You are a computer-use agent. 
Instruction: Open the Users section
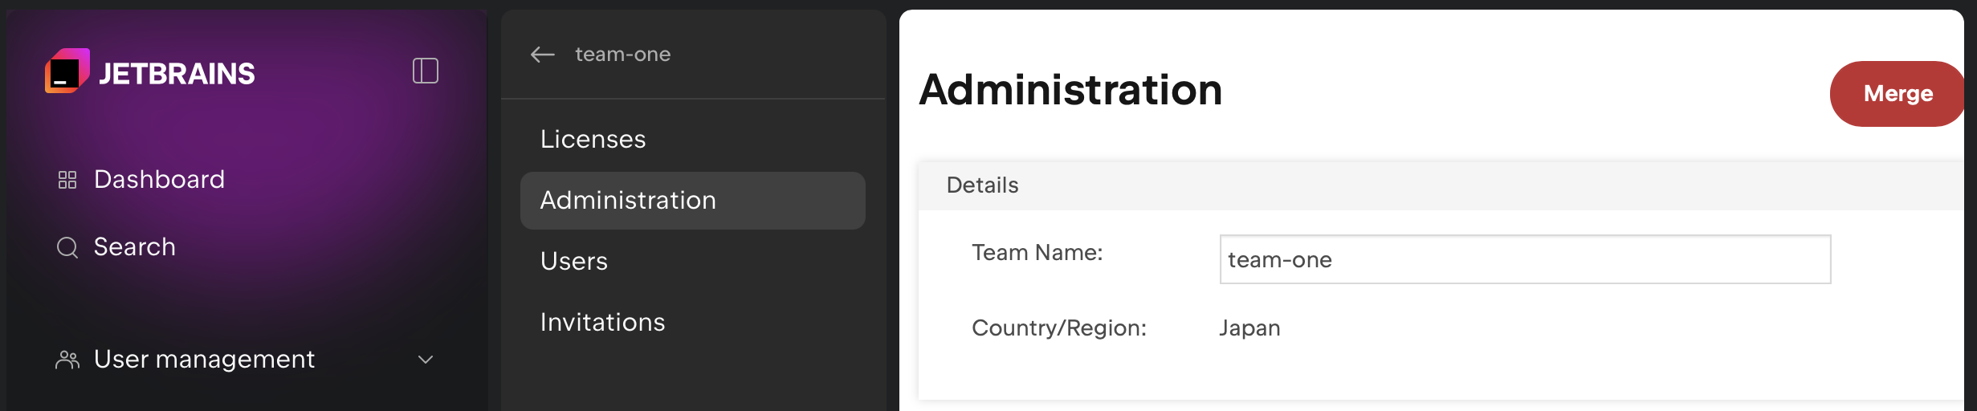click(x=573, y=262)
